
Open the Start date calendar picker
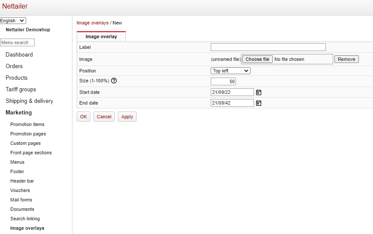pos(259,93)
